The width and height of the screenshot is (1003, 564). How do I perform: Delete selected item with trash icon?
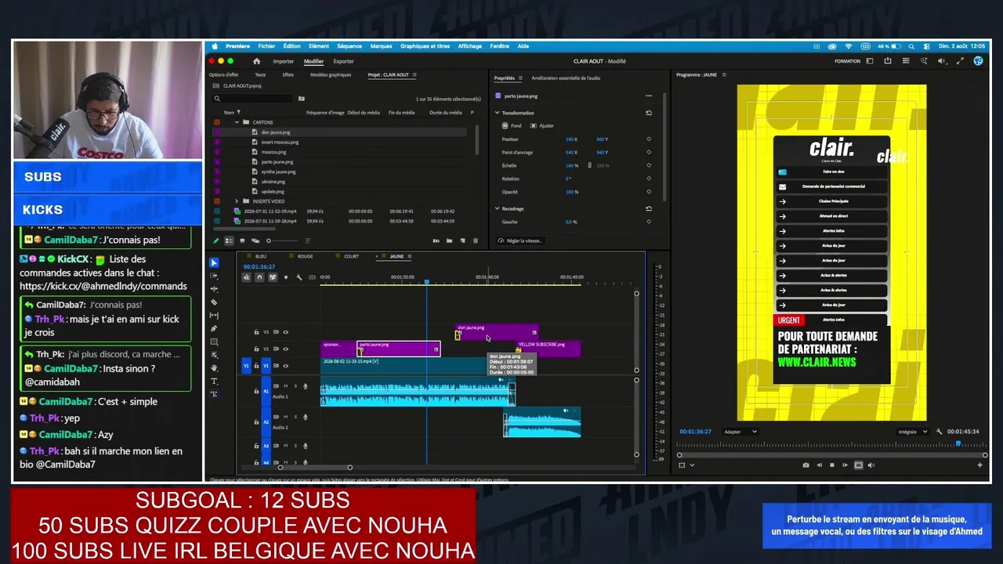point(475,240)
